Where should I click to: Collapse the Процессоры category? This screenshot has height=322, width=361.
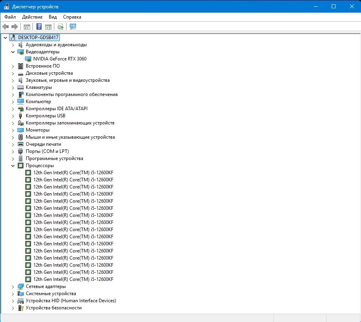click(13, 166)
